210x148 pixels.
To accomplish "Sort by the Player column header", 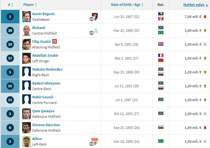I will tap(30, 5).
